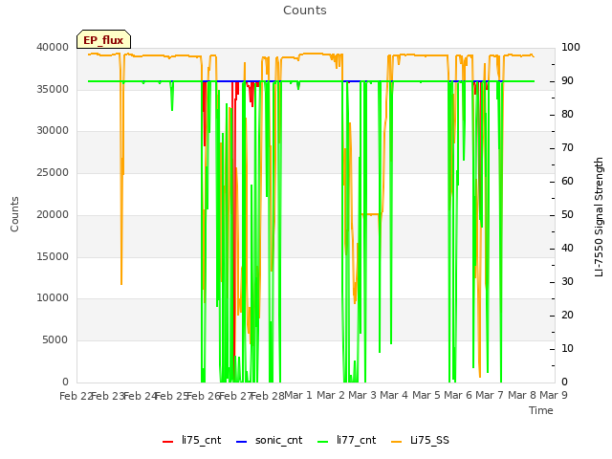Click the 25000 tick on the left axis
The image size is (612, 459).
53,172
